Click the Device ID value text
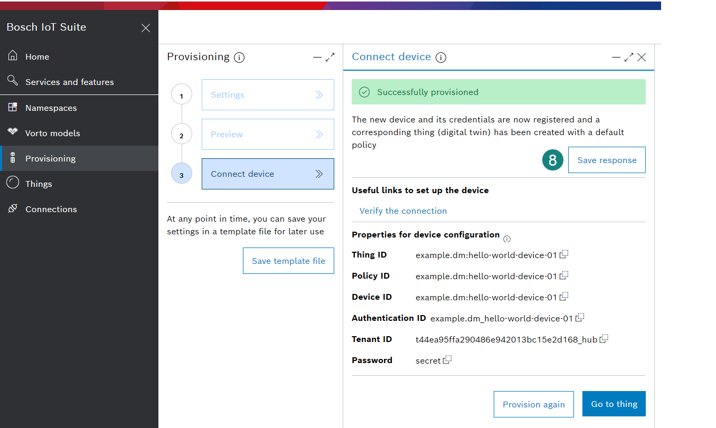This screenshot has width=716, height=428. pos(486,297)
